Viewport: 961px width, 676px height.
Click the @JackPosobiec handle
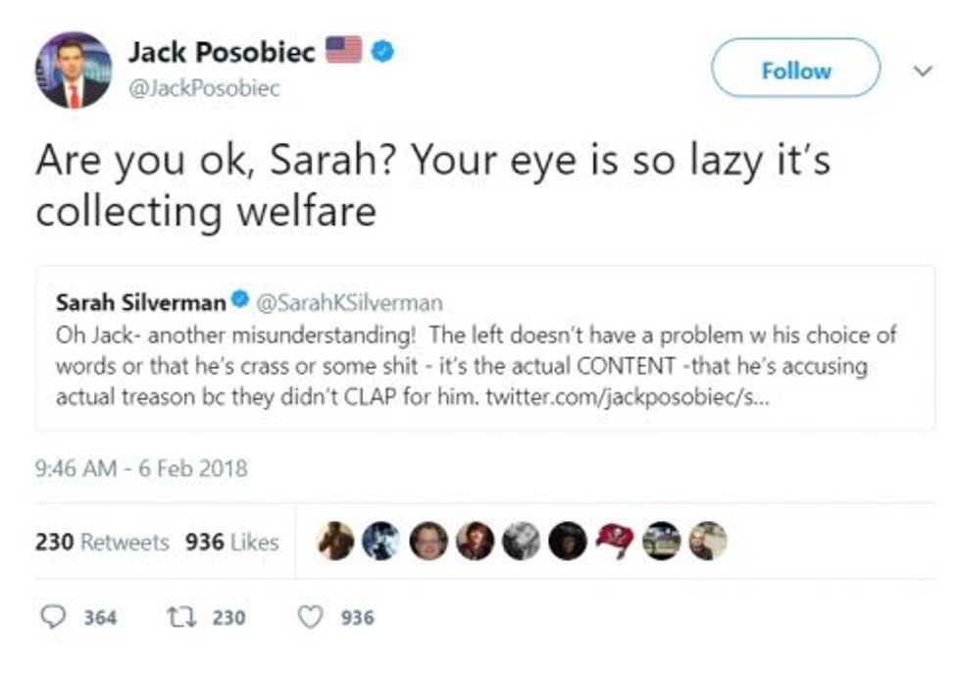204,88
